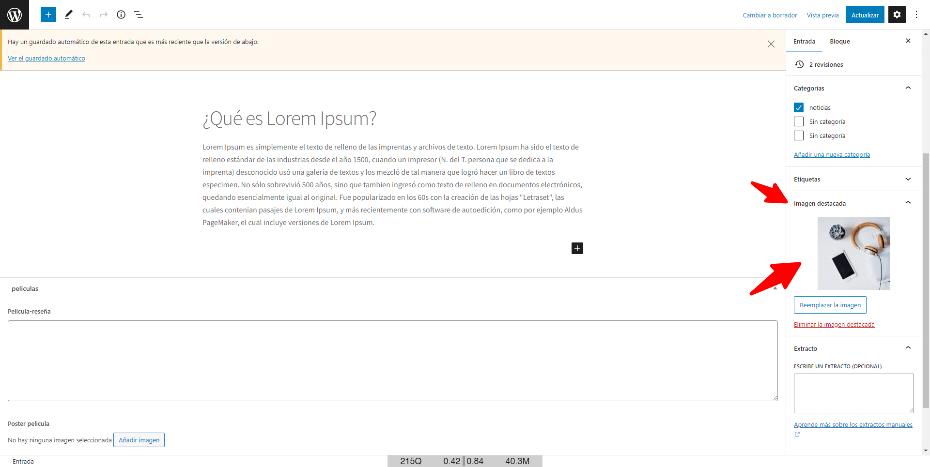
Task: Check the second Sin categoría box
Action: [x=799, y=136]
